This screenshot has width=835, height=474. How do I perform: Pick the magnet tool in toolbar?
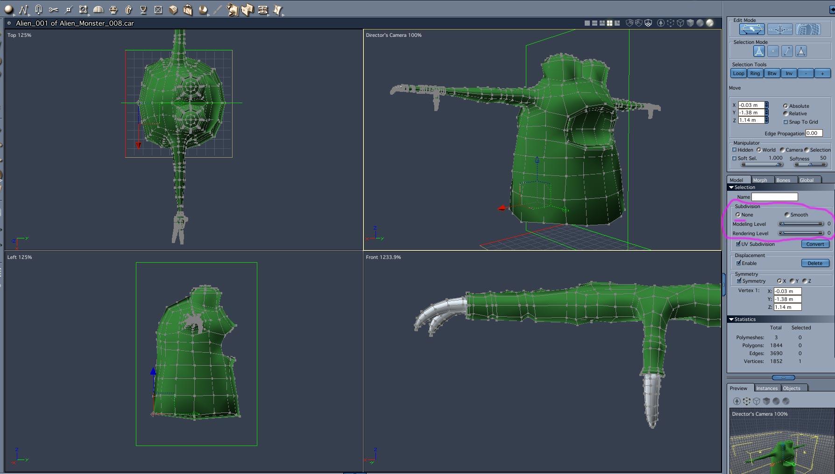pos(38,9)
